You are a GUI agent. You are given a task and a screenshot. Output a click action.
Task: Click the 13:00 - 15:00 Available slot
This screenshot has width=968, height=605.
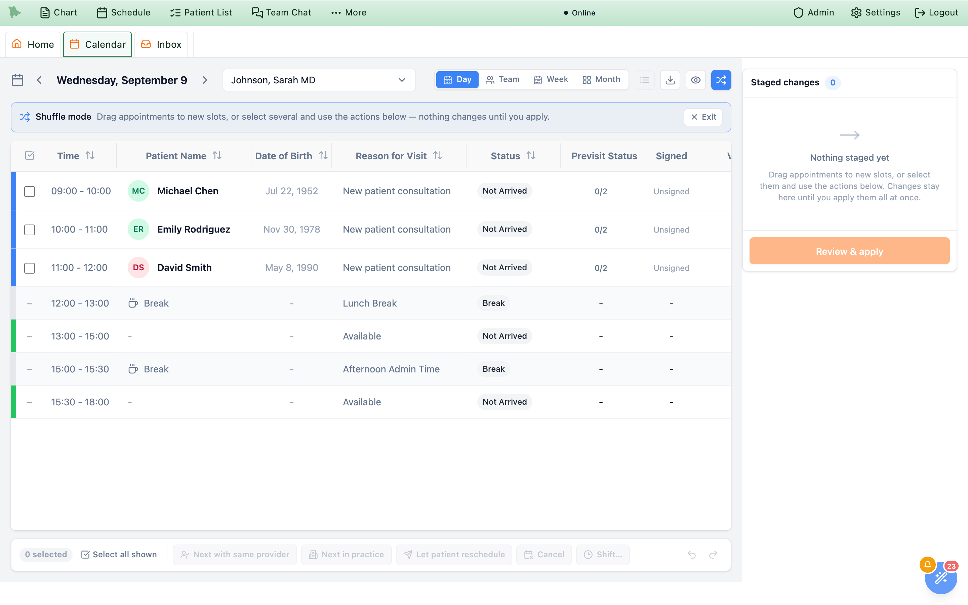coord(371,336)
